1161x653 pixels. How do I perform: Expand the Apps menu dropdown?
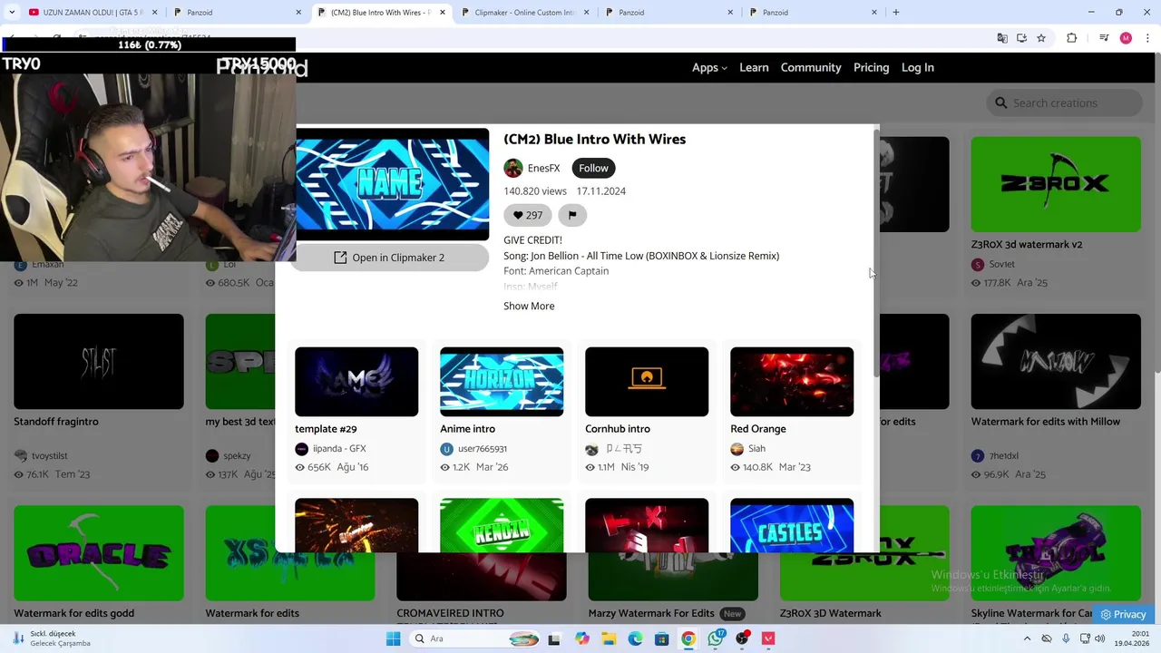click(x=709, y=67)
